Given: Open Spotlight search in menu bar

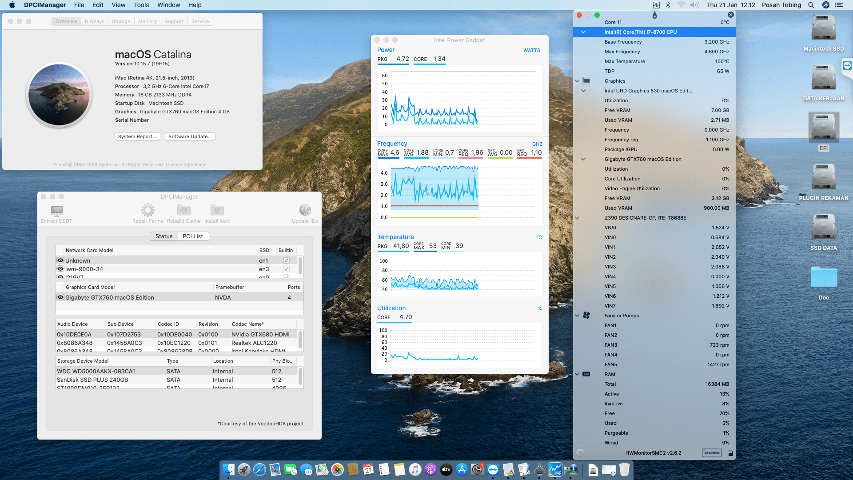Looking at the screenshot, I should [811, 5].
